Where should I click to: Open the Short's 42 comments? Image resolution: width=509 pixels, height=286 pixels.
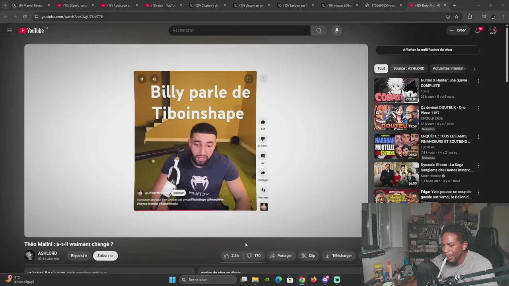263,156
